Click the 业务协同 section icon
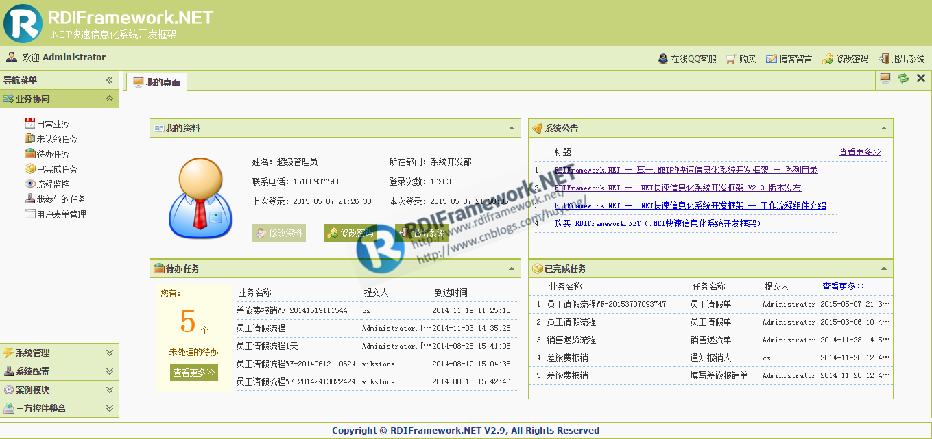 coord(9,99)
